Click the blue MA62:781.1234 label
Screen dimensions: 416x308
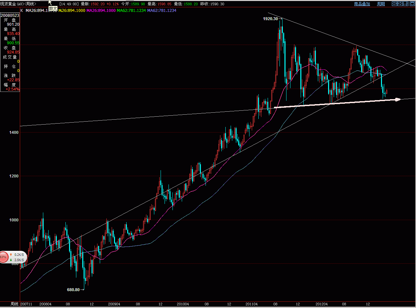click(x=162, y=11)
